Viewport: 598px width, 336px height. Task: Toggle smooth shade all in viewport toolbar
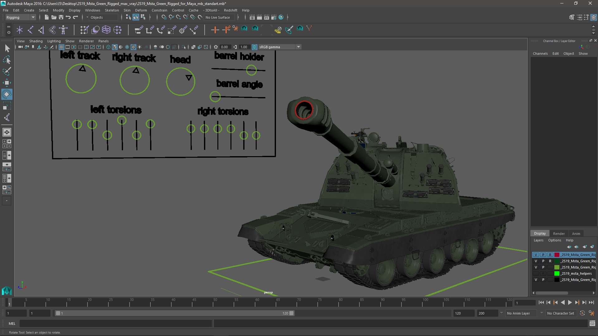tap(115, 47)
